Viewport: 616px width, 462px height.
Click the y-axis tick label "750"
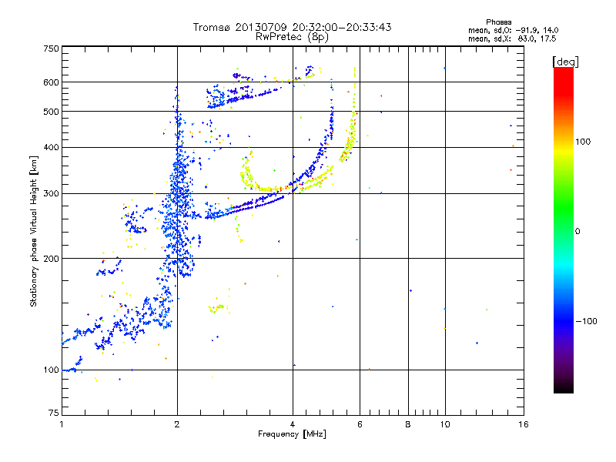point(51,49)
